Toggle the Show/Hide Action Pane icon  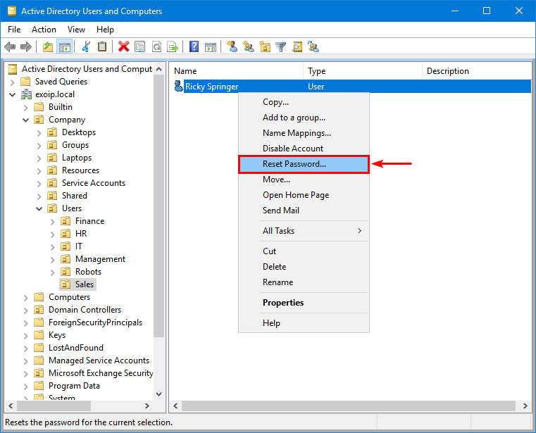pyautogui.click(x=210, y=46)
